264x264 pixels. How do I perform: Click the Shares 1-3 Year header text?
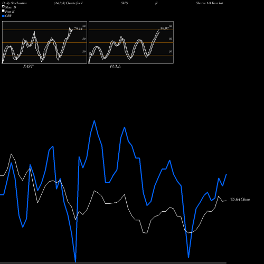pyautogui.click(x=210, y=3)
